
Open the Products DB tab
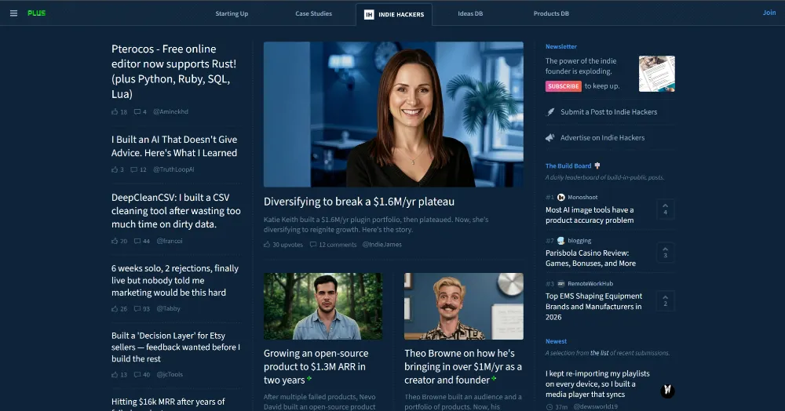[x=551, y=13]
